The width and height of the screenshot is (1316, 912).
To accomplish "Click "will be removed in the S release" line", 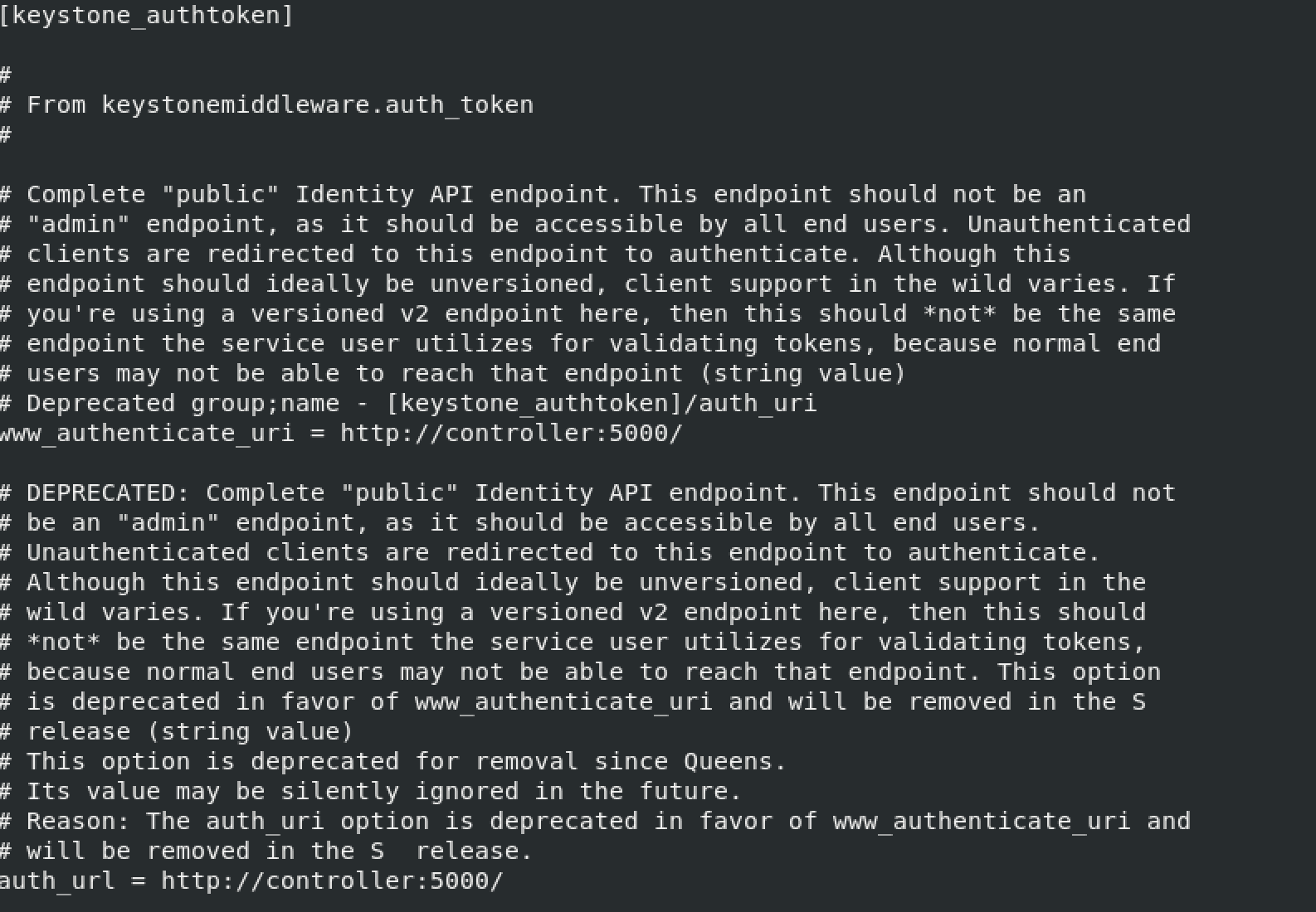I will click(266, 851).
